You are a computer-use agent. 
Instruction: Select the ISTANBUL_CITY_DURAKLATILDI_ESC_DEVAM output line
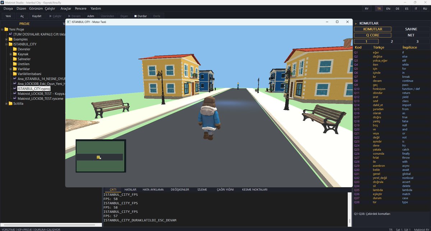point(140,220)
